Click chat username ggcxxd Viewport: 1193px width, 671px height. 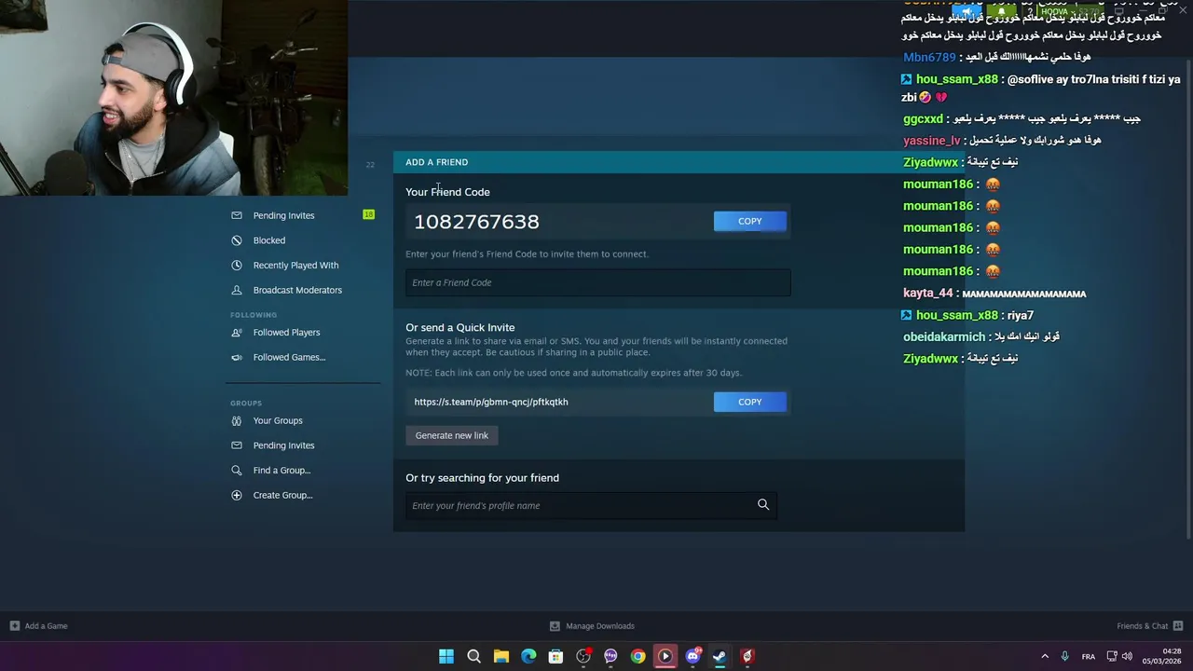[x=923, y=119]
